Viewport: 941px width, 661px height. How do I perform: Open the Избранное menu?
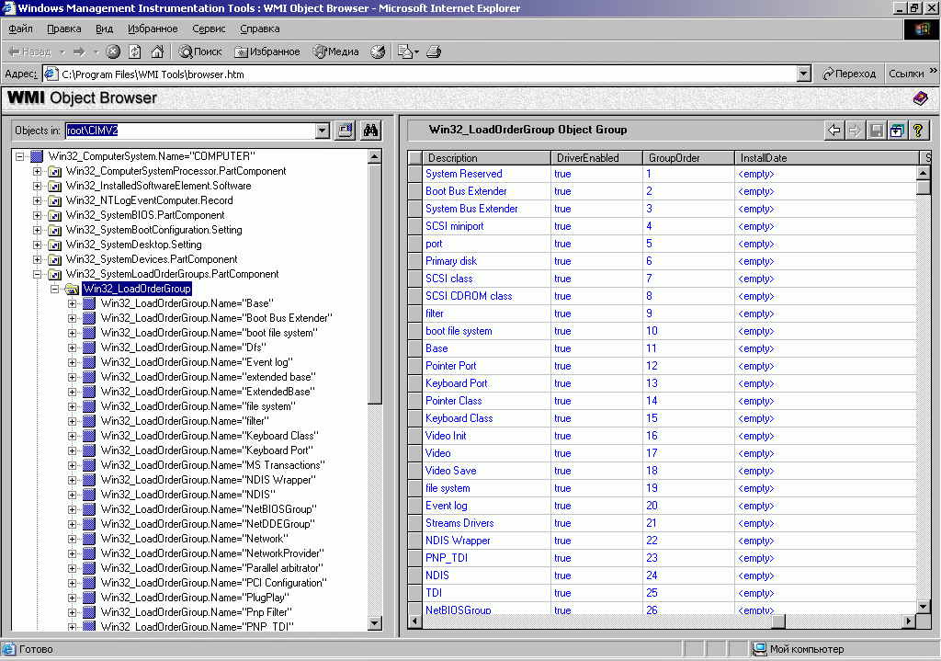[153, 28]
